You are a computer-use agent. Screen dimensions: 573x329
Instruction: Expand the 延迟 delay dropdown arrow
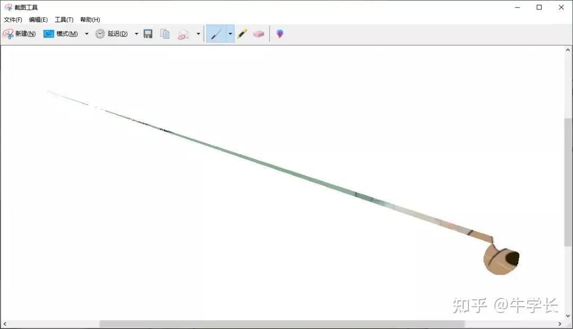136,34
